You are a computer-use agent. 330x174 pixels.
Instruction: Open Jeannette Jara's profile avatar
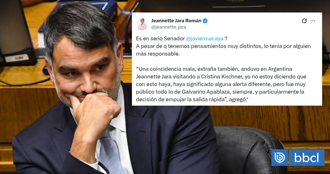[142, 24]
